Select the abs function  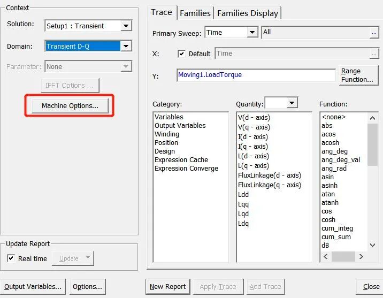click(x=327, y=126)
